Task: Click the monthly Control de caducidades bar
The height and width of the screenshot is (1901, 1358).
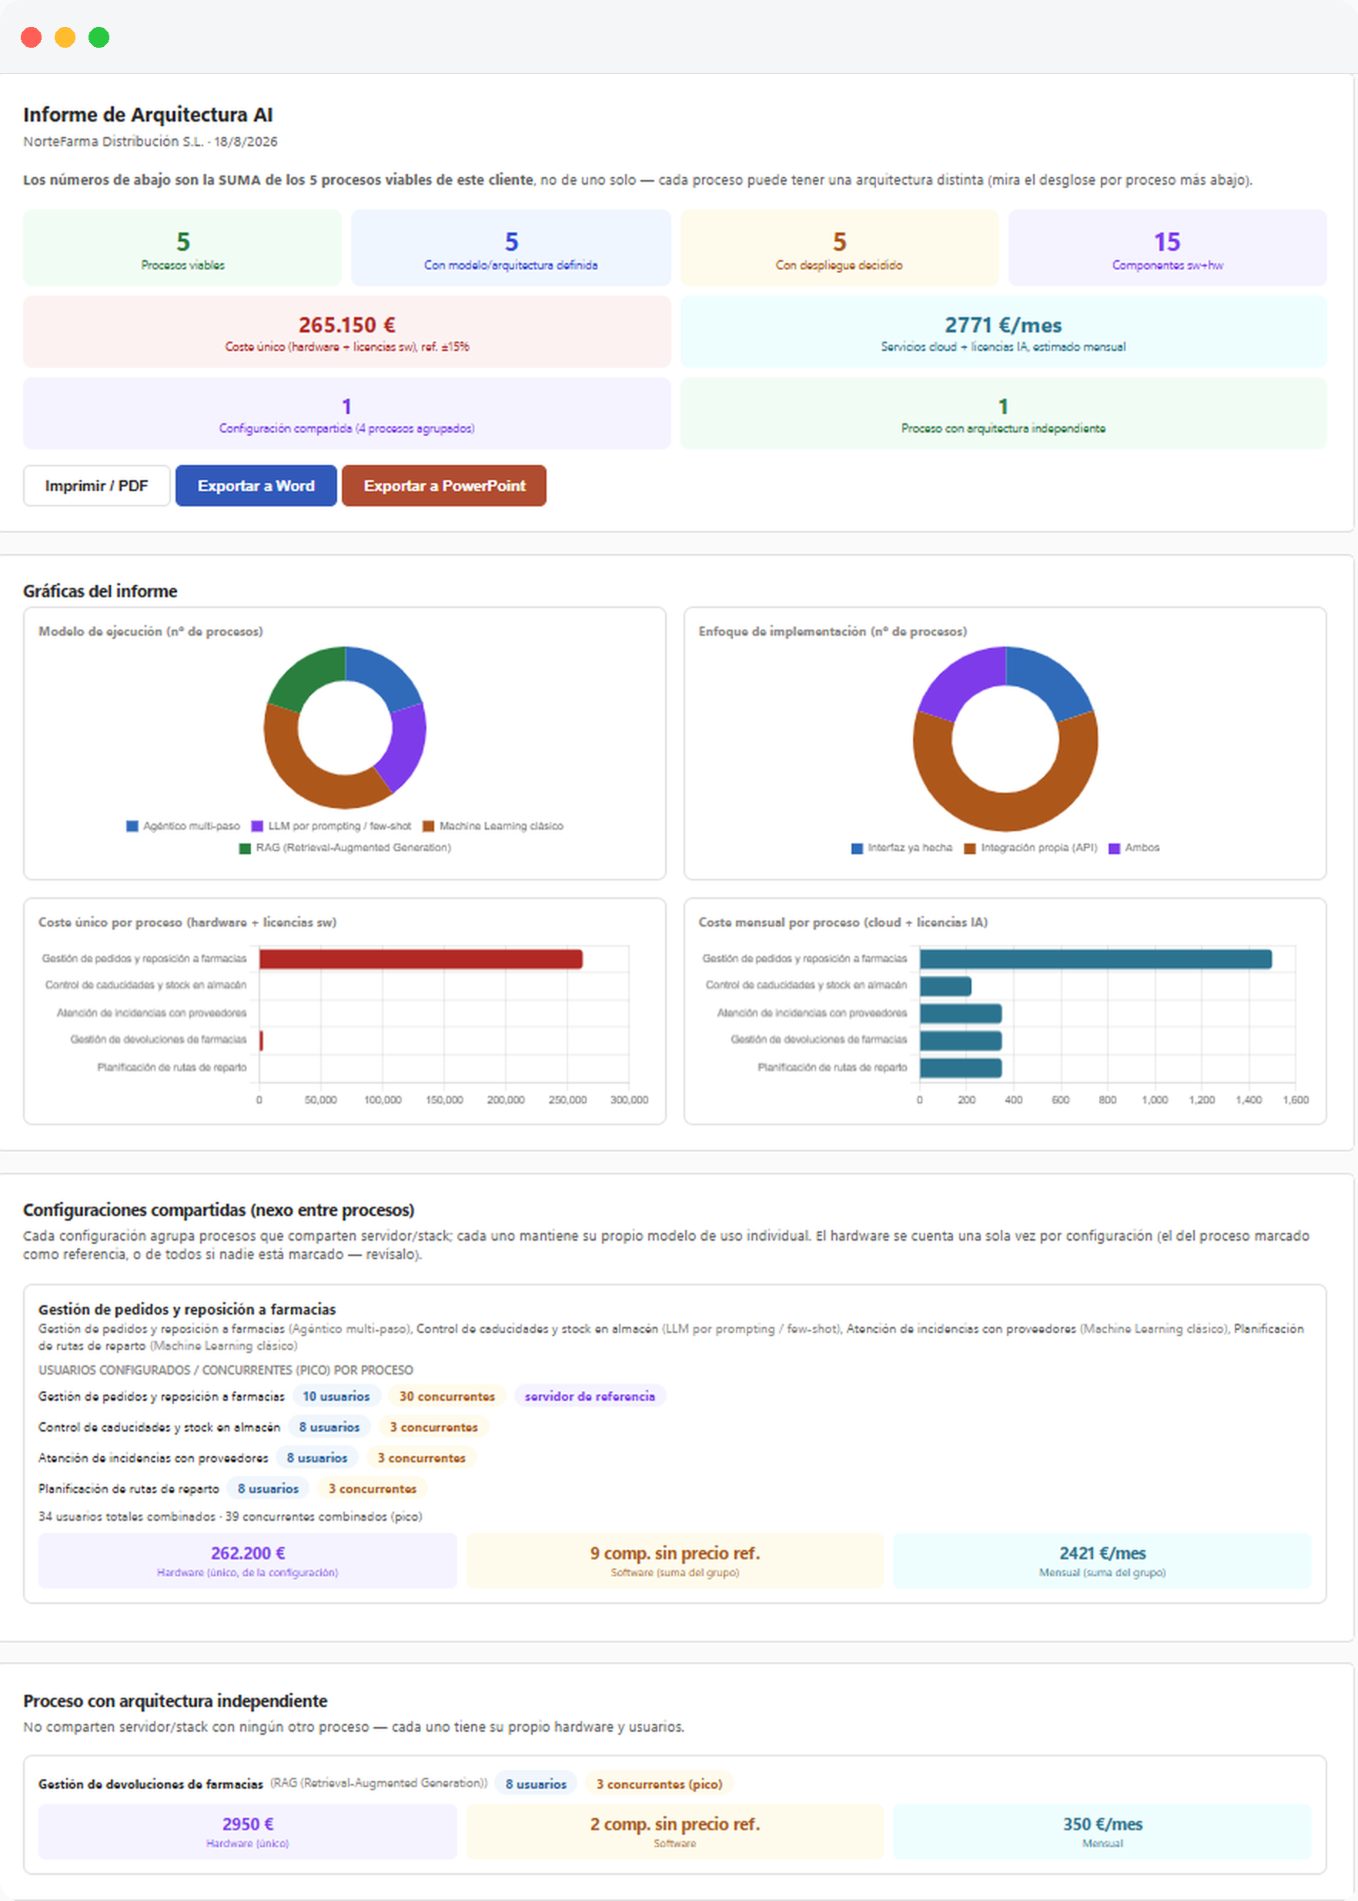Action: coord(945,987)
